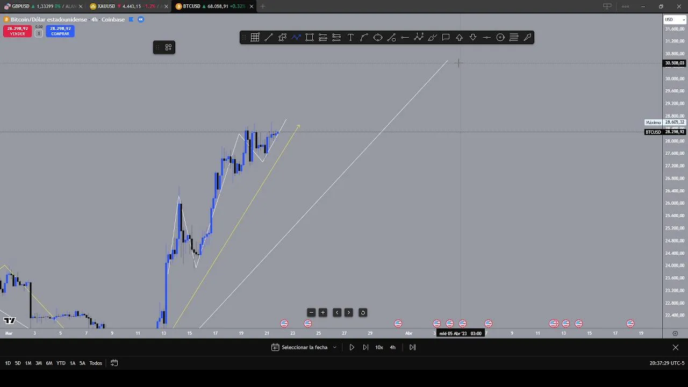Select the rectangle shape tool
This screenshot has width=688, height=387.
310,38
